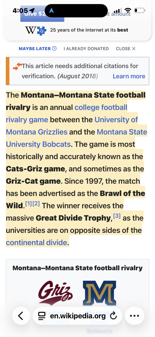Open Learn more about citations notice
Viewport: 155px width, 337px height.
pyautogui.click(x=129, y=76)
